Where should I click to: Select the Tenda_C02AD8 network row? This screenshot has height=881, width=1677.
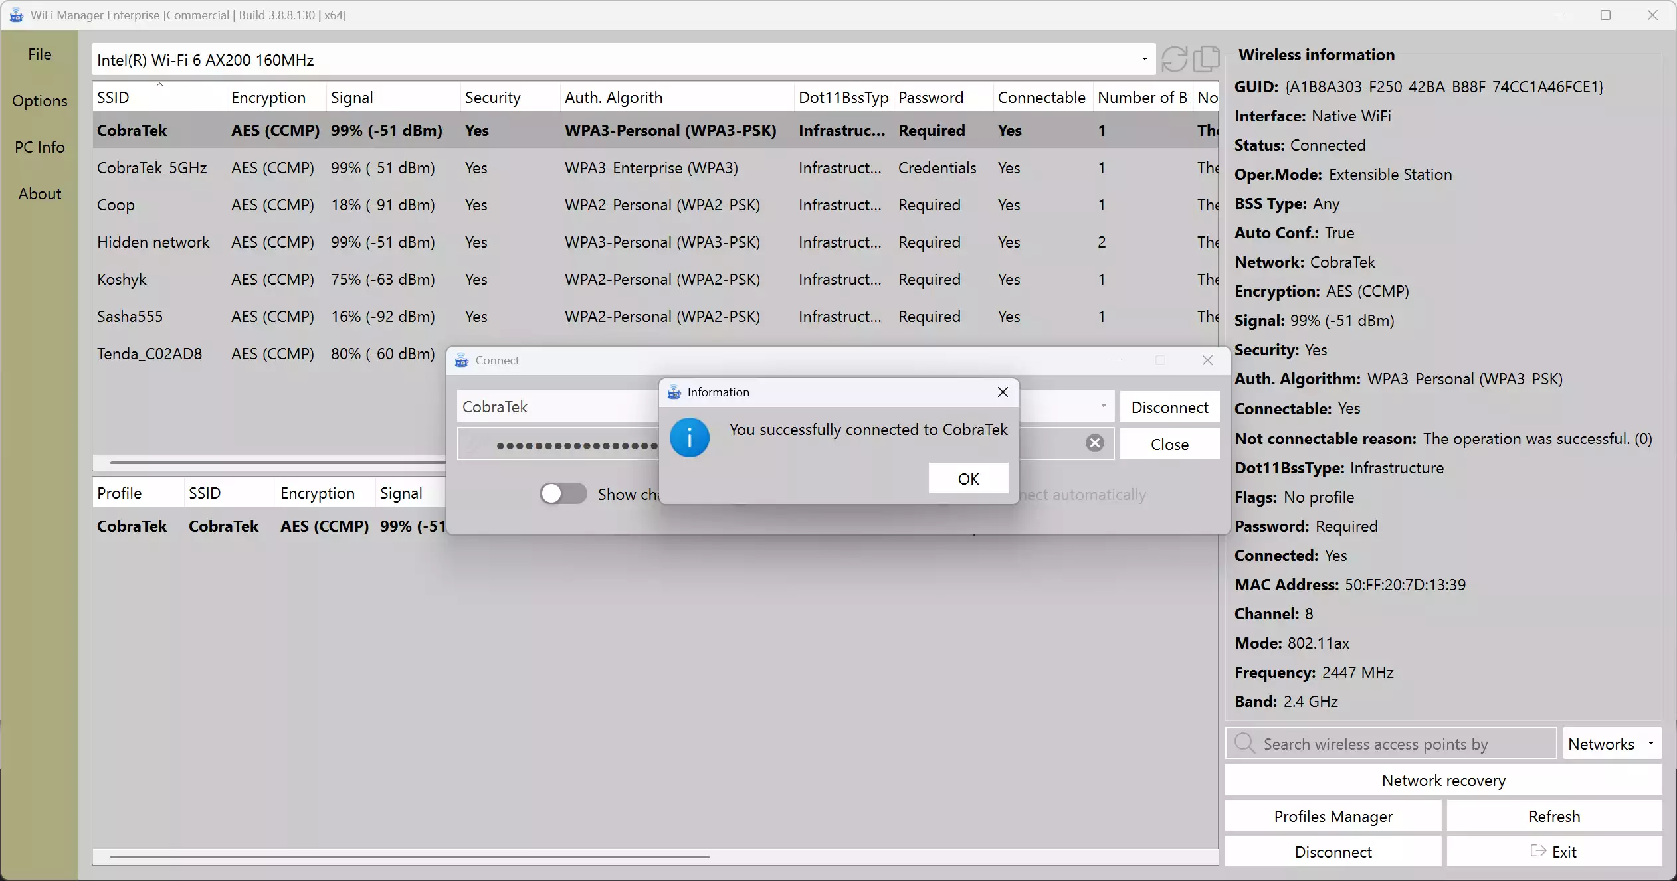269,353
